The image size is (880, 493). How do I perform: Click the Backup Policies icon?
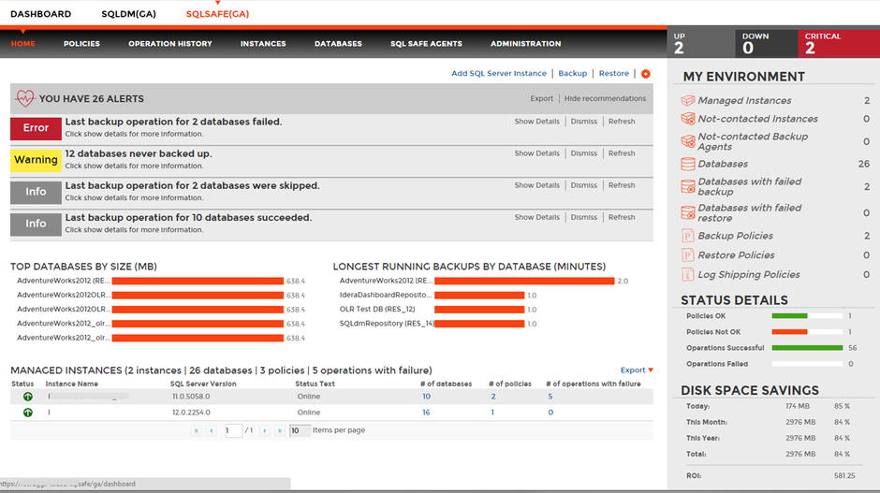pyautogui.click(x=687, y=236)
